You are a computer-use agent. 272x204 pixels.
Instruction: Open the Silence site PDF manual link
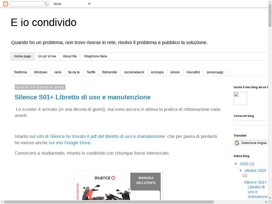point(101,137)
